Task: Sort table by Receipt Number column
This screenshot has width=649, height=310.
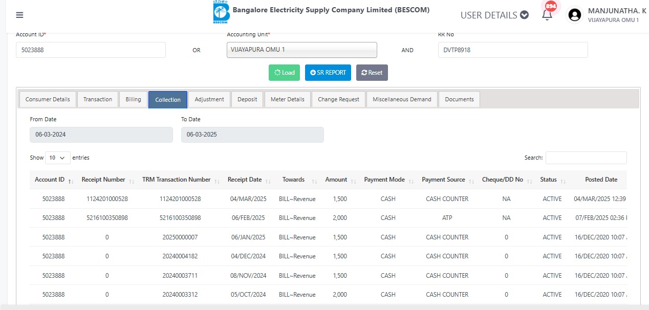Action: 107,180
